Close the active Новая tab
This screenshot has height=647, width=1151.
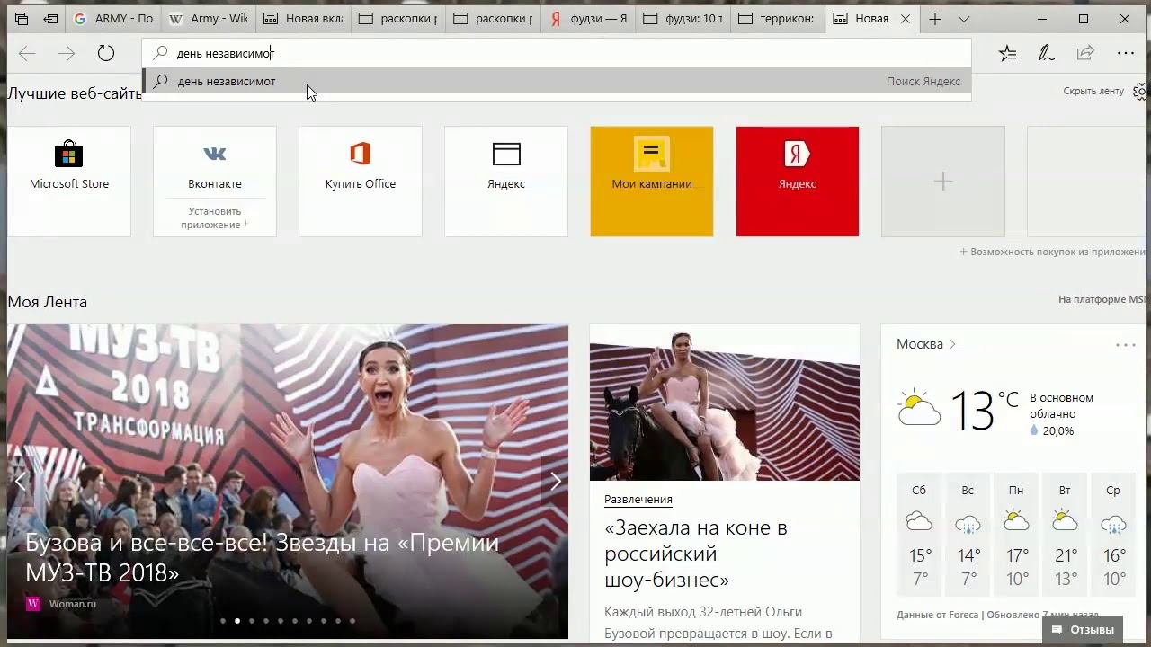click(906, 19)
